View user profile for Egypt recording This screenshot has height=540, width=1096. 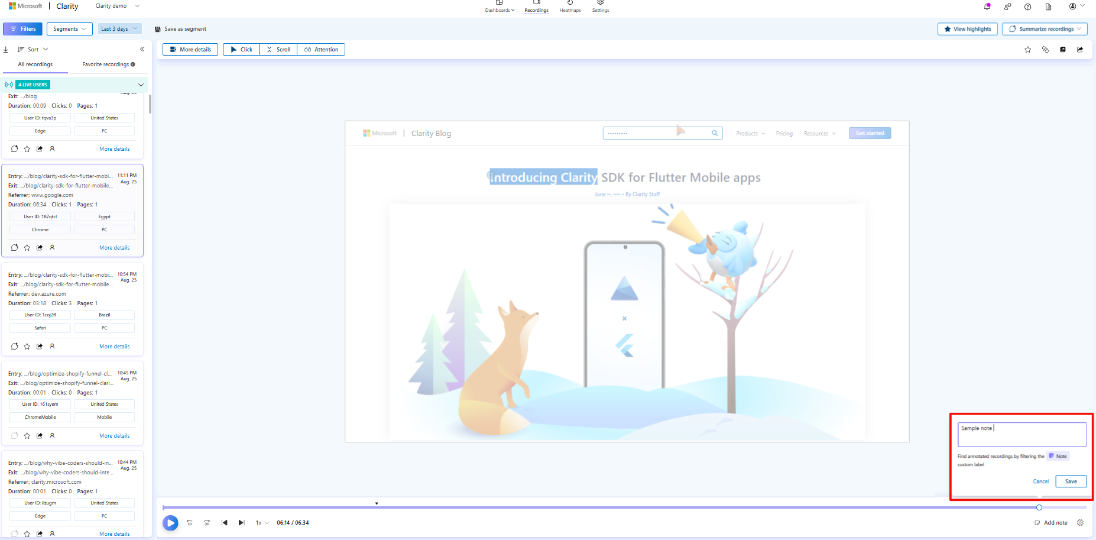(x=52, y=248)
